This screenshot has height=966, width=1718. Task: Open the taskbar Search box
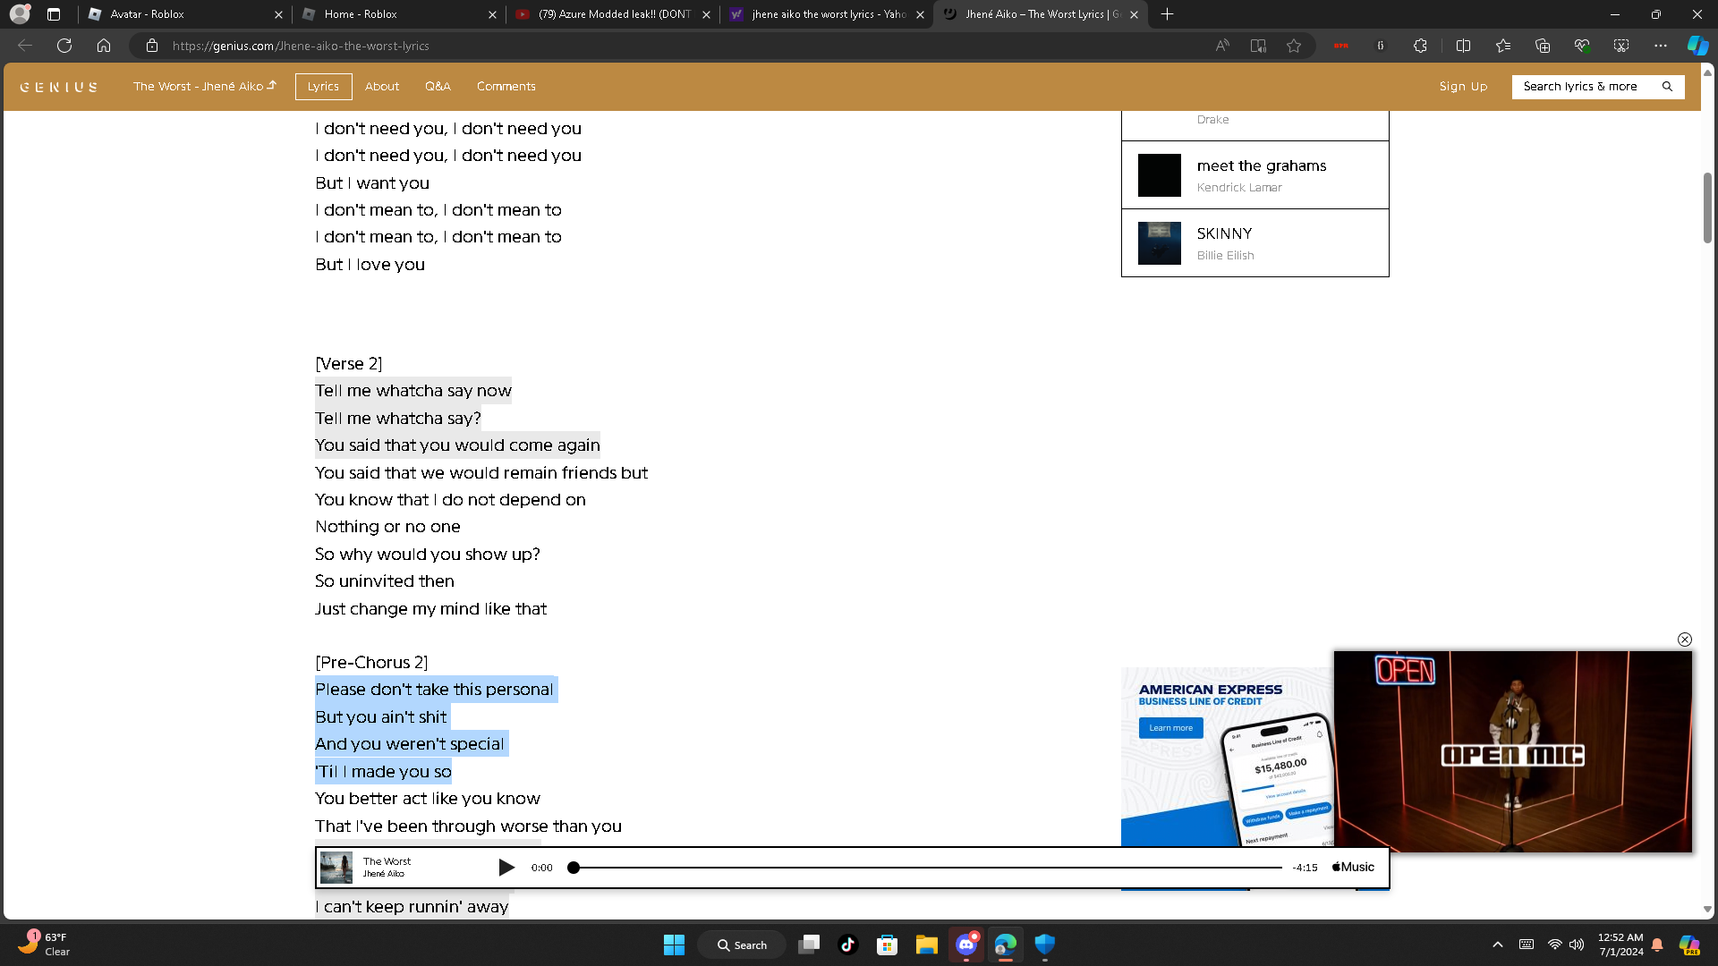click(x=742, y=945)
